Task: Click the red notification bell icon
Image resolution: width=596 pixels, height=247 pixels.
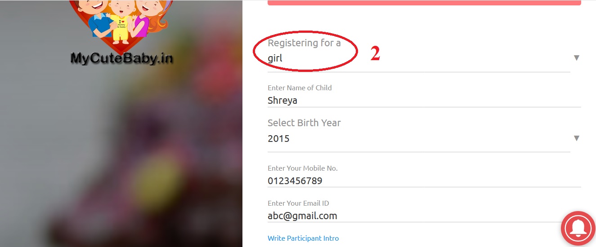Action: pyautogui.click(x=578, y=228)
